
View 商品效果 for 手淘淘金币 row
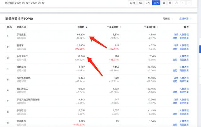184,60
